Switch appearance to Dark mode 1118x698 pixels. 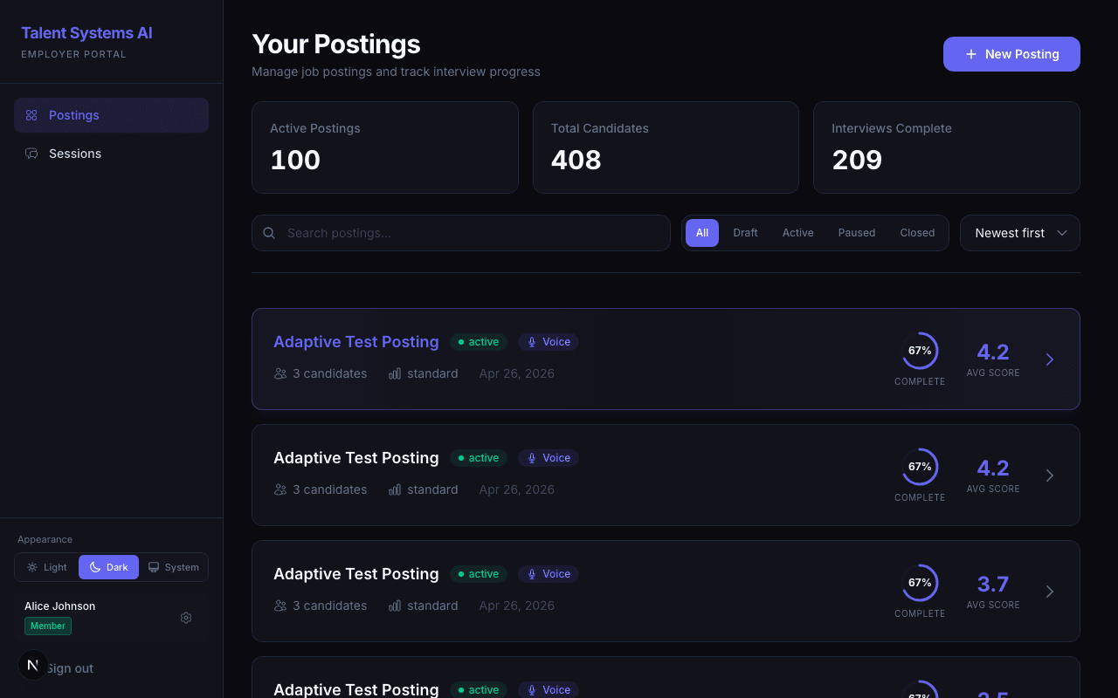[x=108, y=567]
